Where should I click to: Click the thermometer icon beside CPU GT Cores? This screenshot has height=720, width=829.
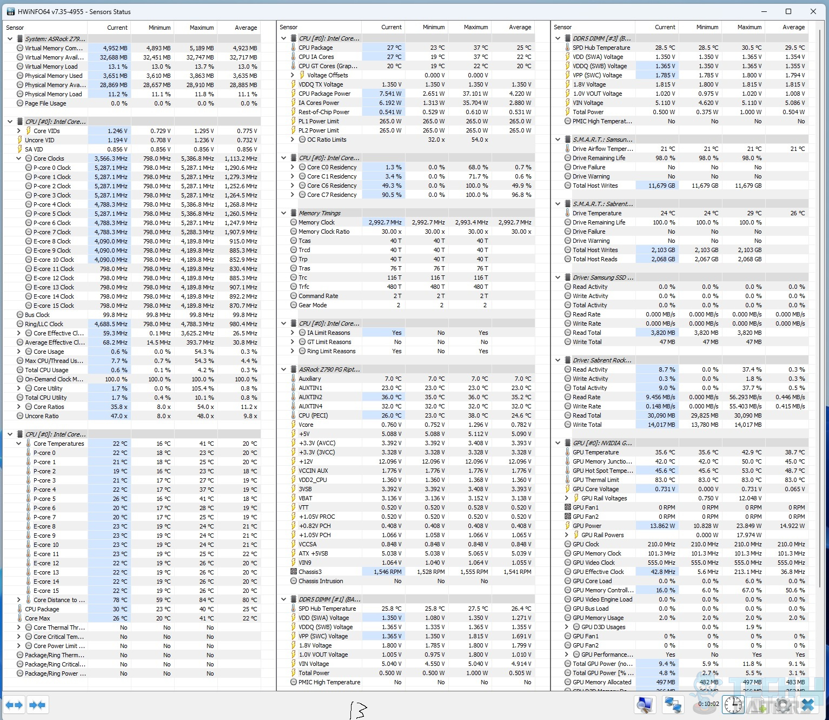pos(294,66)
